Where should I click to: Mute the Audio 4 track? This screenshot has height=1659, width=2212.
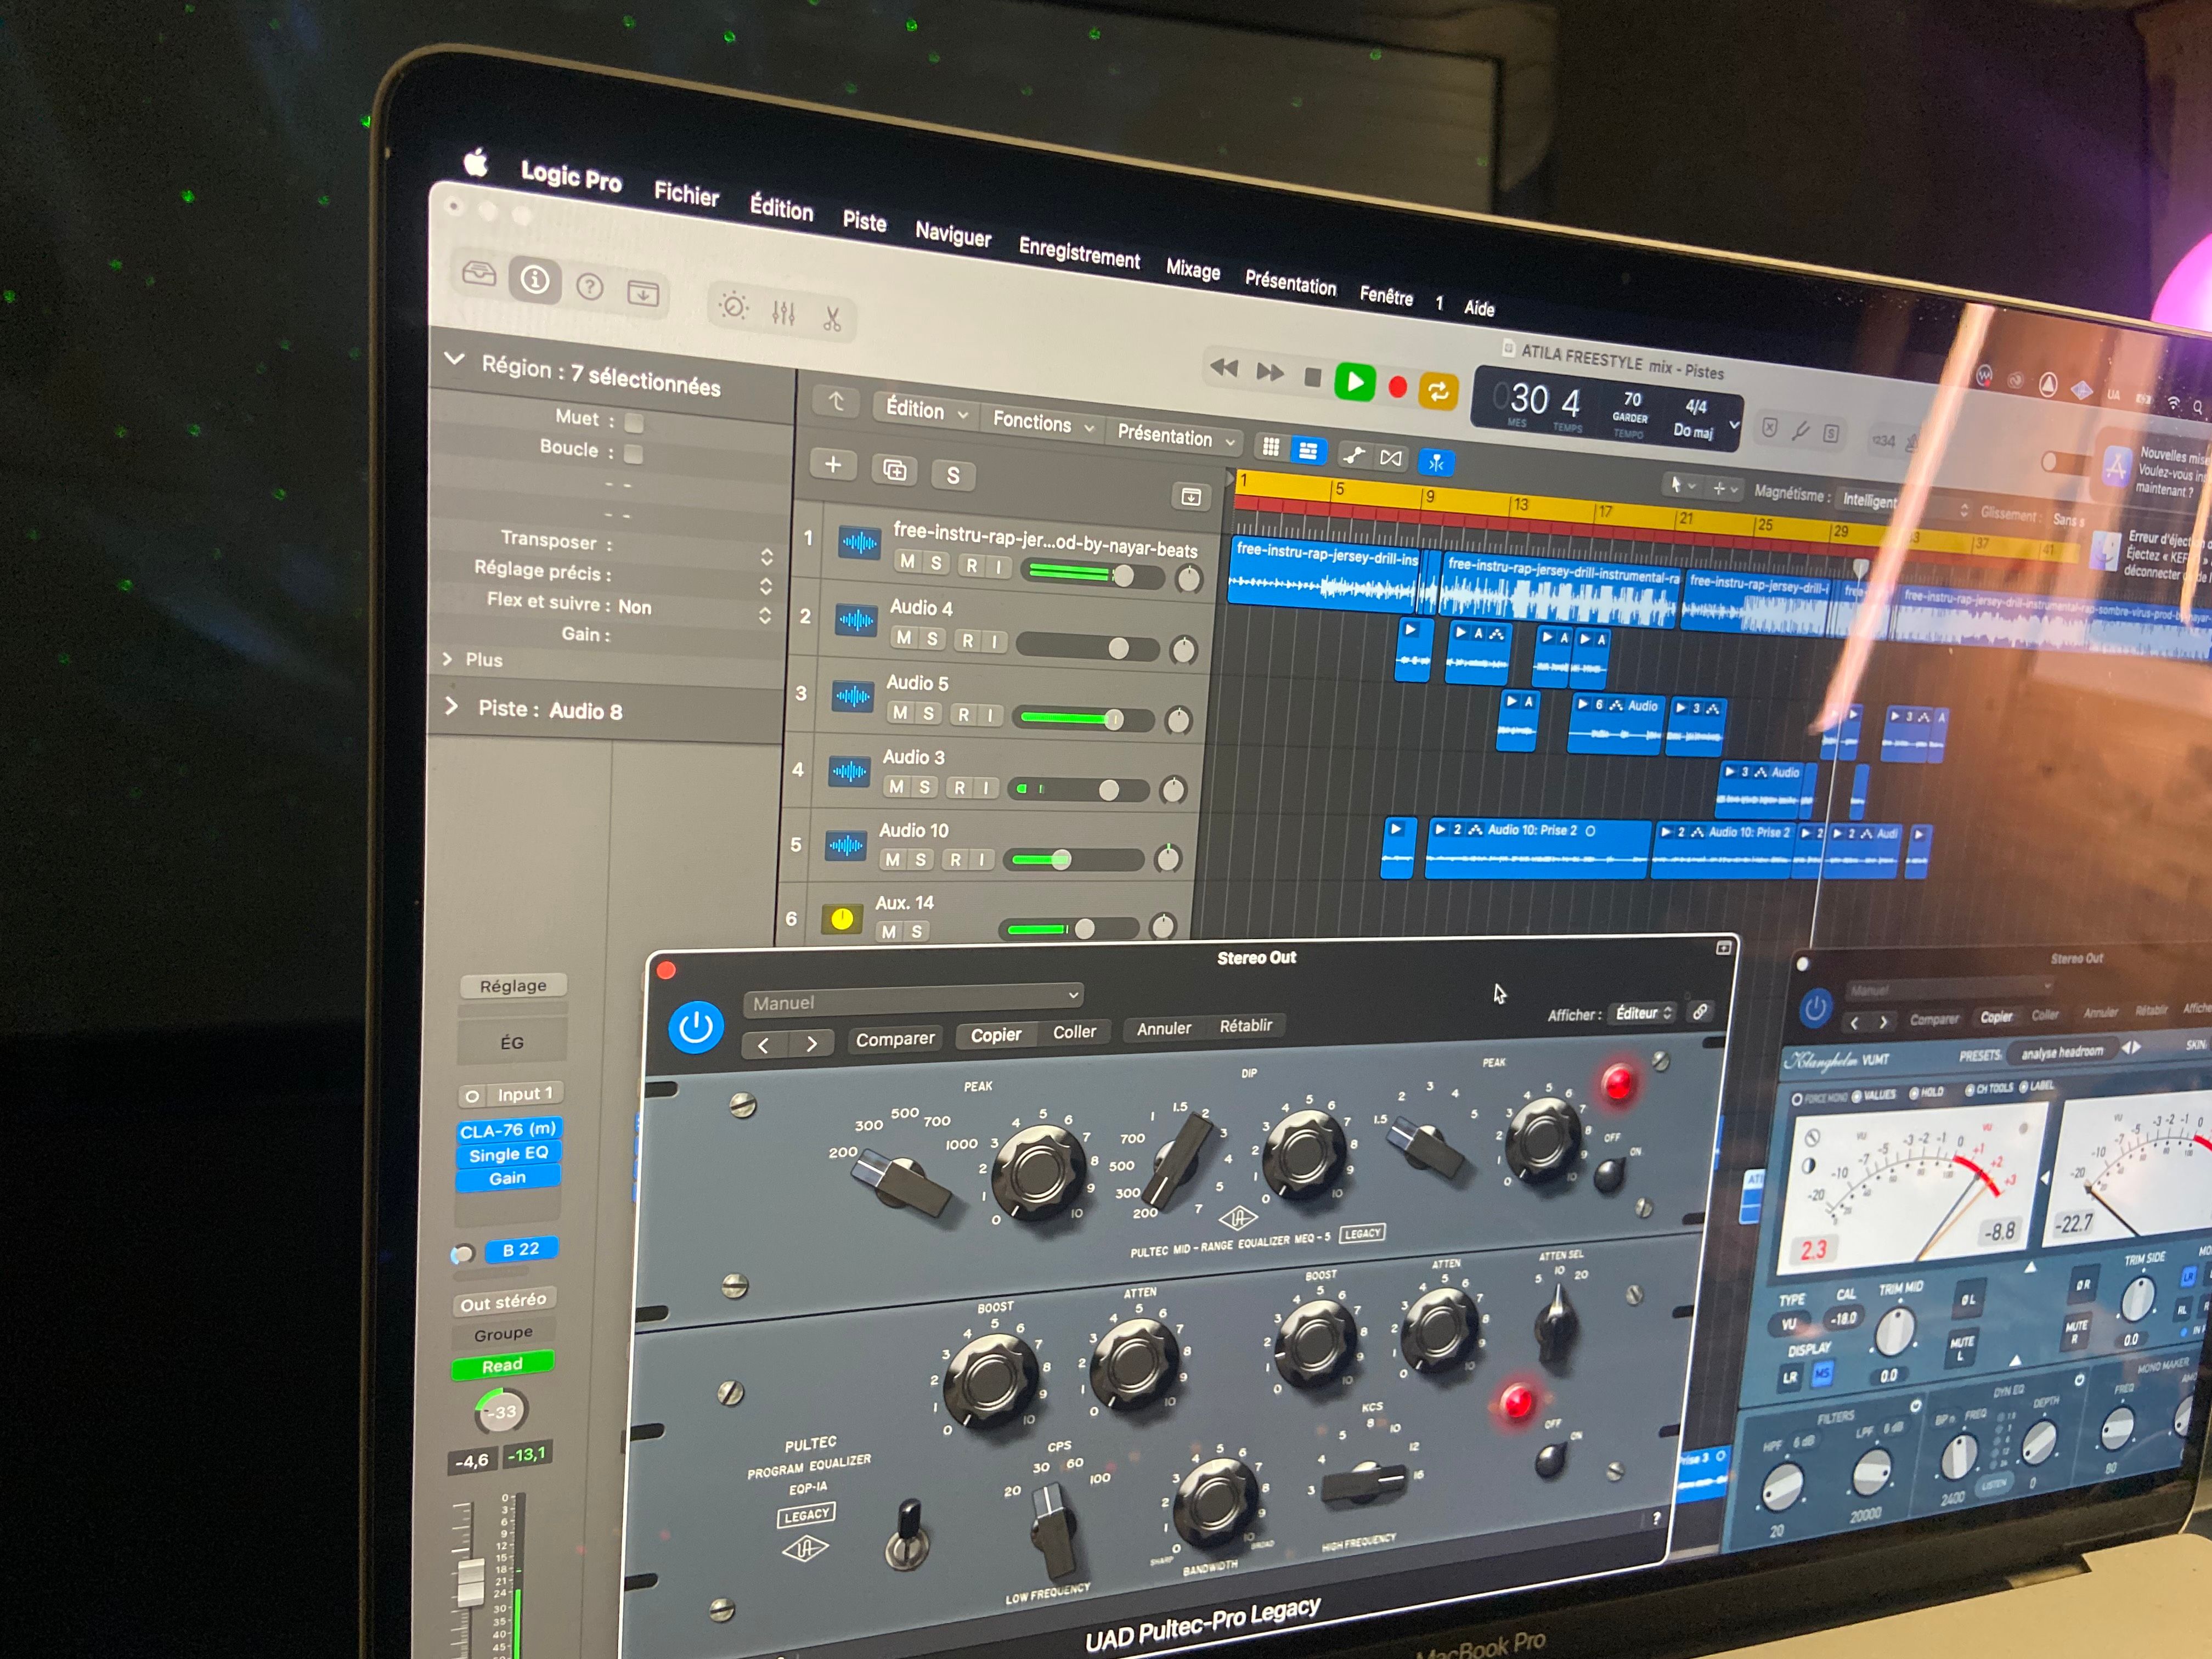(903, 637)
